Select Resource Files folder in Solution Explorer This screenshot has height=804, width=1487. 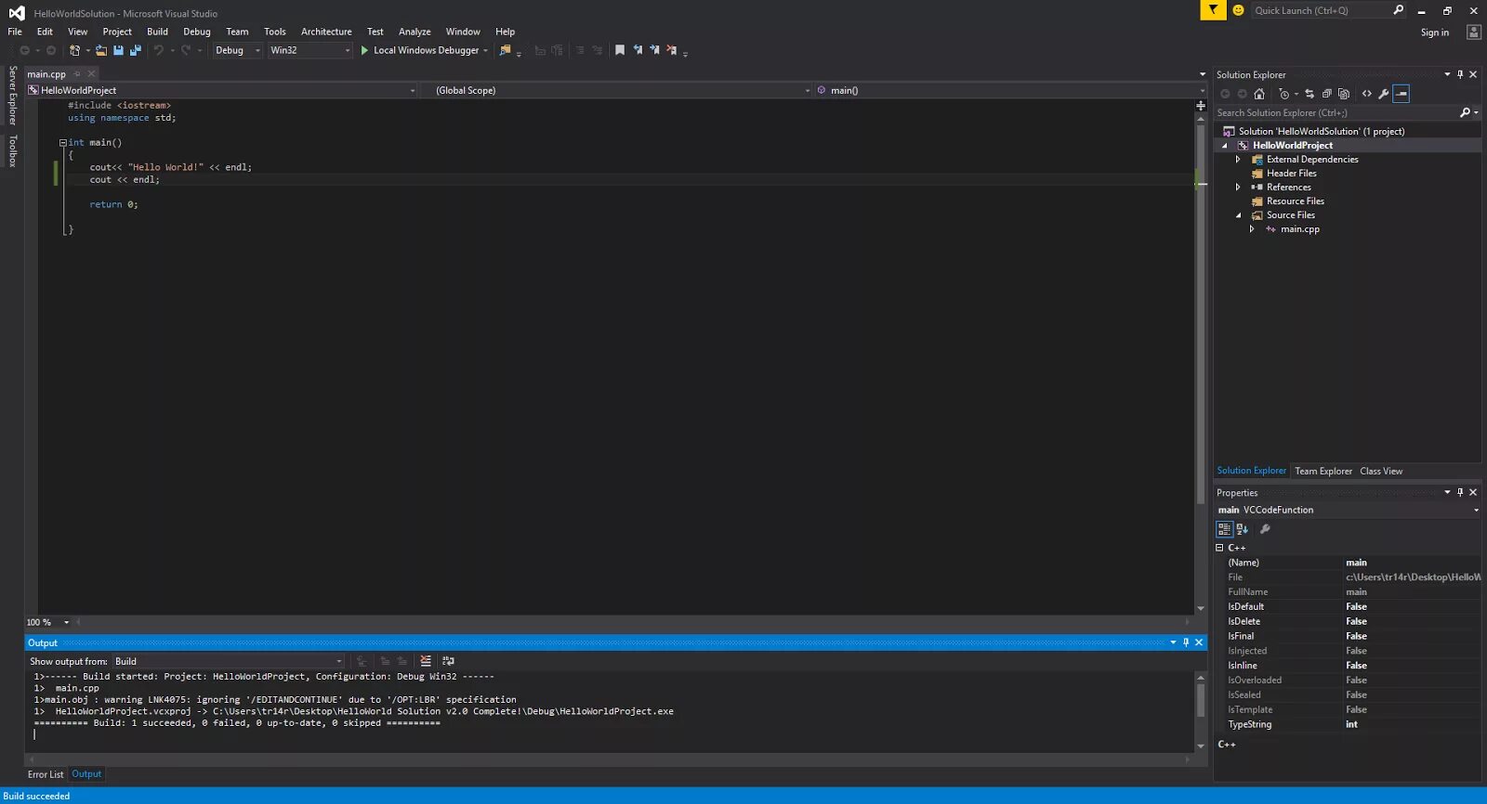tap(1295, 201)
